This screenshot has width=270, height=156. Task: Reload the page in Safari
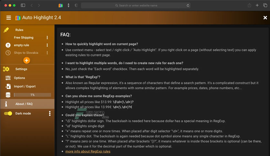(188, 5)
